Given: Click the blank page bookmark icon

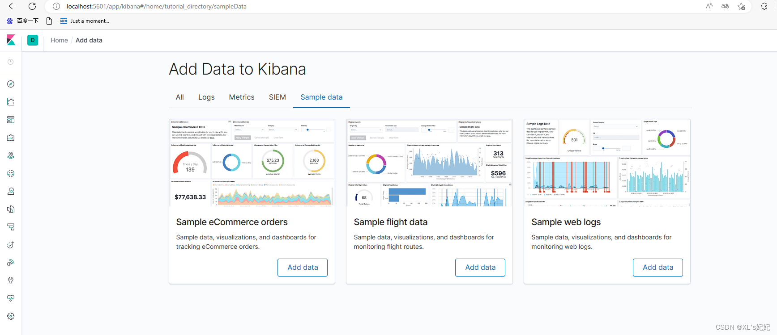Looking at the screenshot, I should coord(49,21).
